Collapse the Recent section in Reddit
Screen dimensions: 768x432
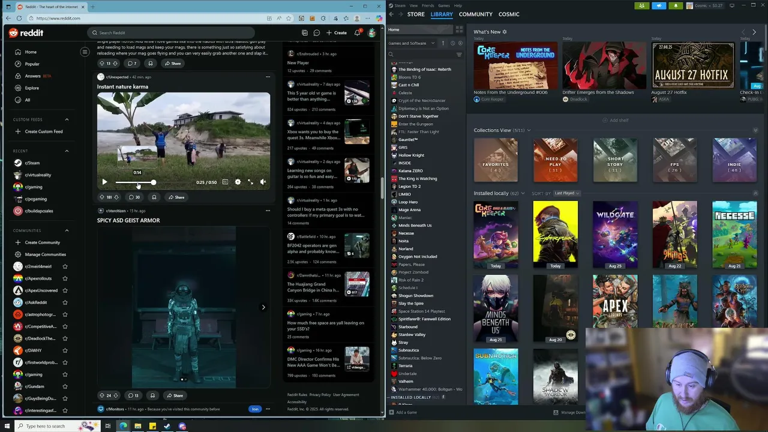coord(67,151)
